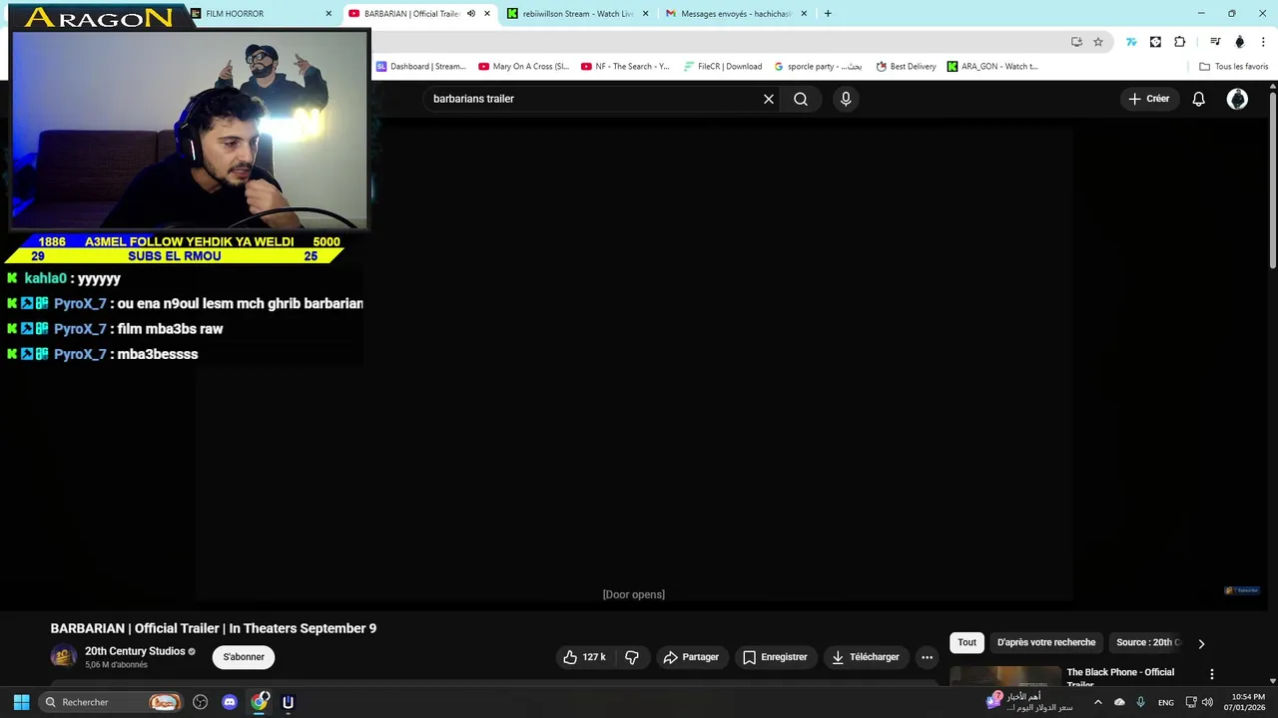This screenshot has width=1278, height=718.
Task: Click the YouTube search magnifier button
Action: pyautogui.click(x=801, y=99)
